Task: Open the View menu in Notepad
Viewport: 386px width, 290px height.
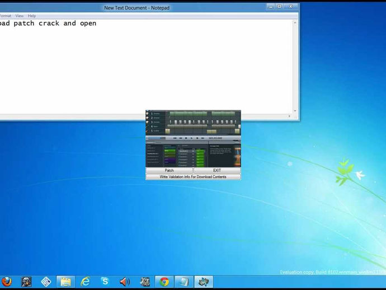Action: pyautogui.click(x=20, y=16)
